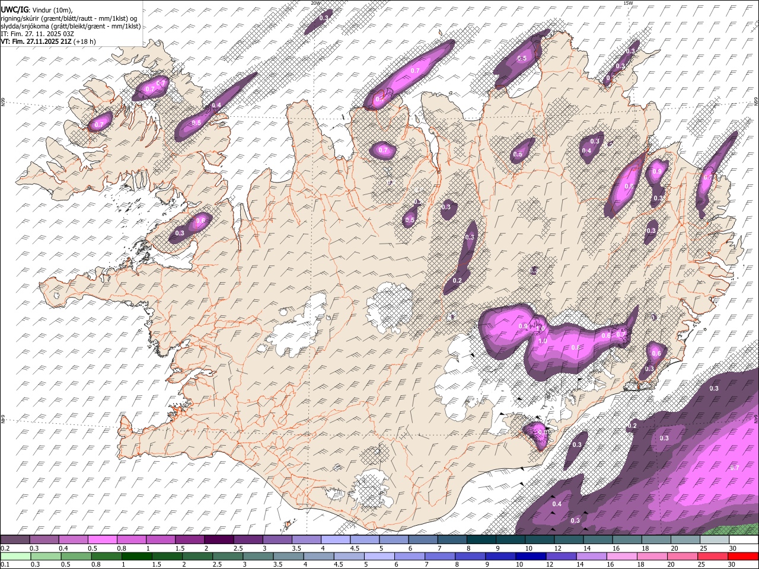Click the 'slydda/snjókoma (grátt/bleikt/grænt' text line
Viewport: 759px width, 569px height.
pos(71,26)
